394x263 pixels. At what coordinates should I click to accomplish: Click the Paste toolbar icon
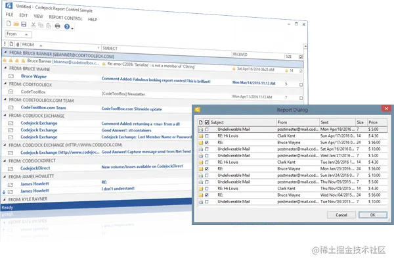49,26
